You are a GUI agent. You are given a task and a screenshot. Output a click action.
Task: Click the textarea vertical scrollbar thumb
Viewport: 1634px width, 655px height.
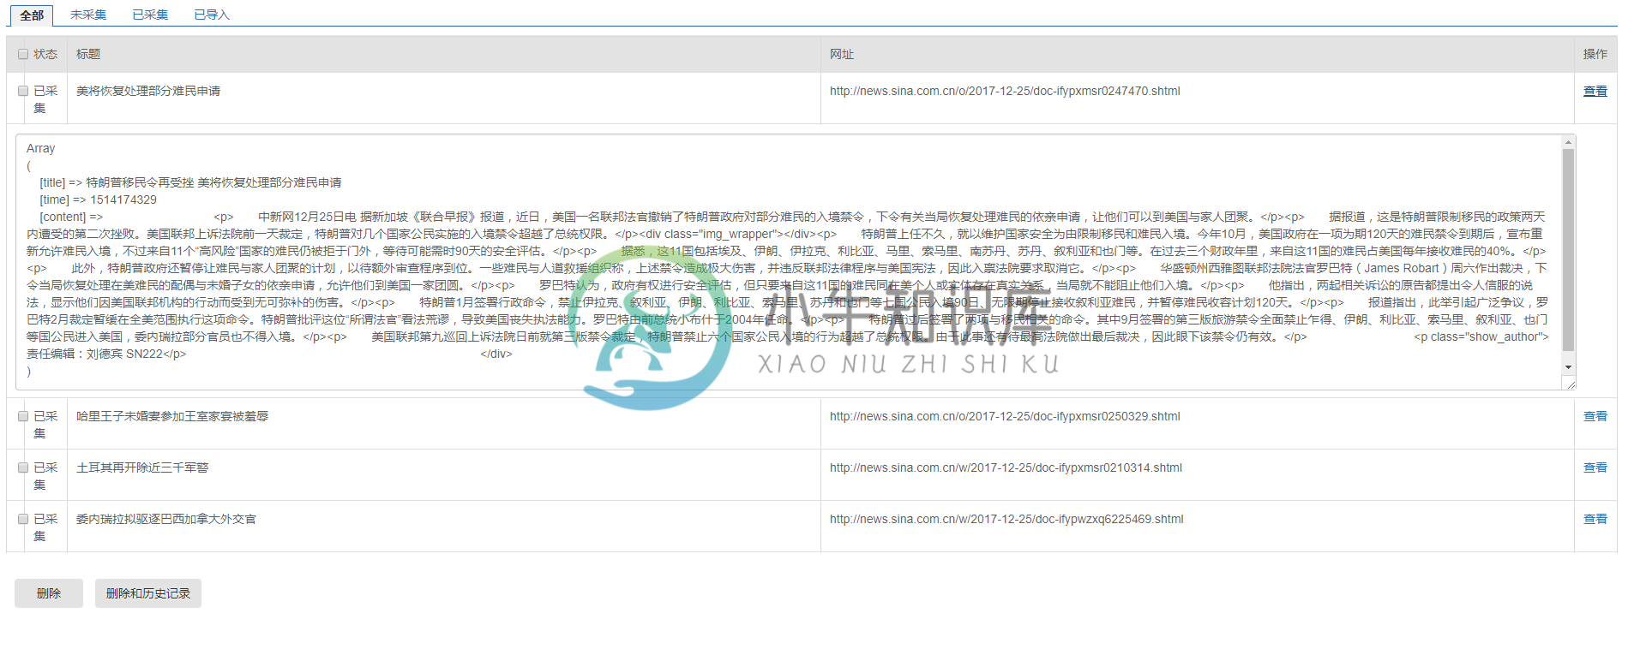(1568, 250)
